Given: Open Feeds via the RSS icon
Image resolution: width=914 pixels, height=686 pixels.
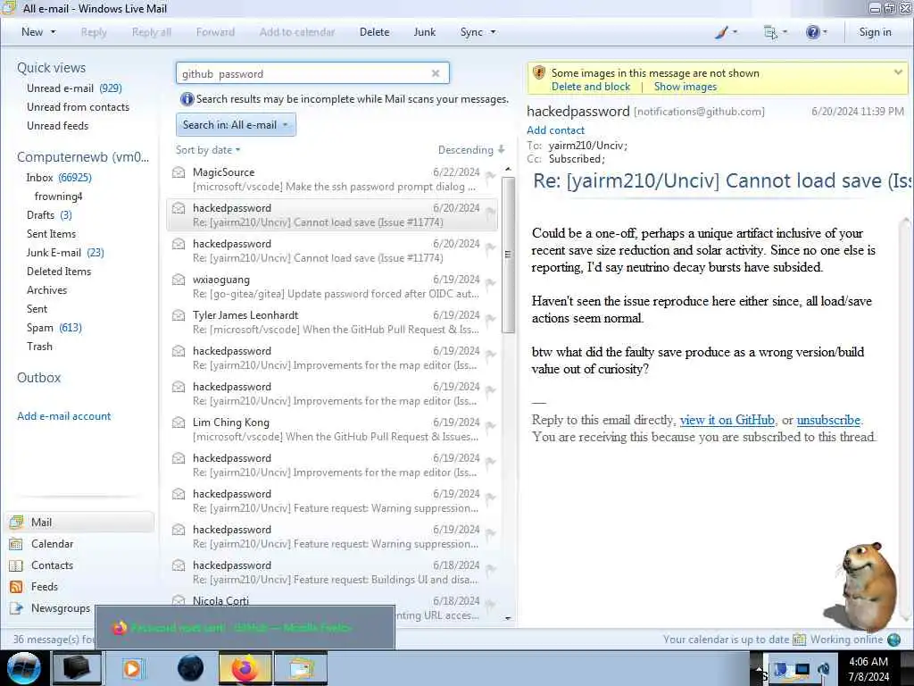Looking at the screenshot, I should [16, 587].
